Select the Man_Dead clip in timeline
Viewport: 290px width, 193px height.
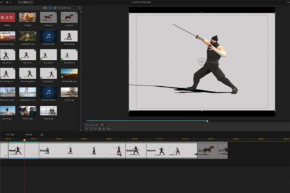click(x=172, y=150)
